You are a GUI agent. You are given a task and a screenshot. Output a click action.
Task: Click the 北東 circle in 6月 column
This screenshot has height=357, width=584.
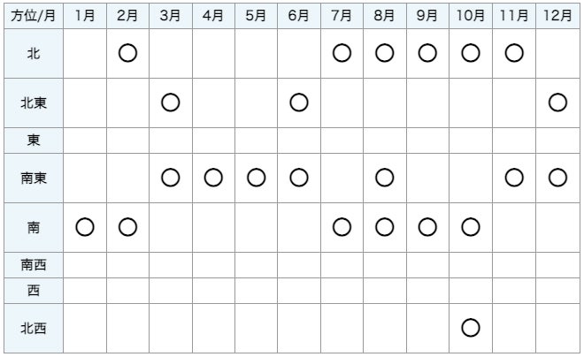coord(299,103)
